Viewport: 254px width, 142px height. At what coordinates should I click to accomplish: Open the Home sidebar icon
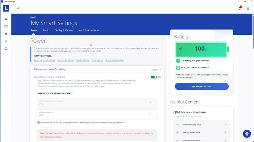click(6, 19)
